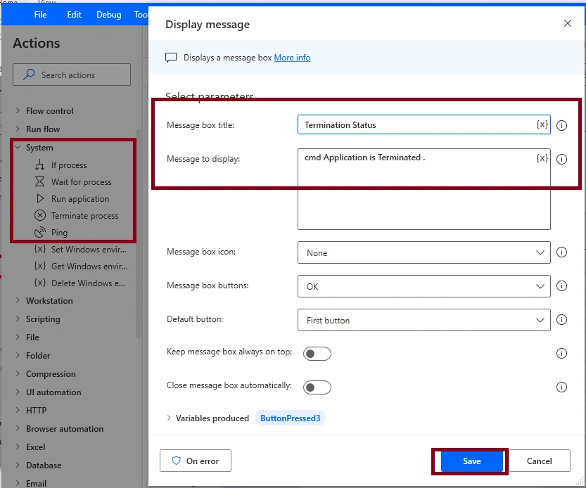Toggle Close message box automatically
This screenshot has height=488, width=586.
(x=317, y=387)
